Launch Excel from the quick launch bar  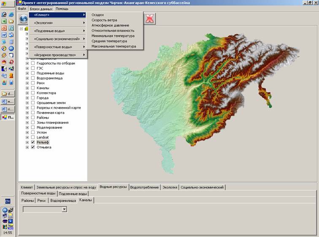pos(4,21)
